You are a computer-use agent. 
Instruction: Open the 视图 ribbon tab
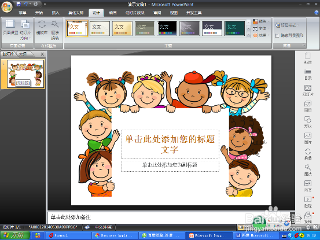pyautogui.click(x=174, y=13)
